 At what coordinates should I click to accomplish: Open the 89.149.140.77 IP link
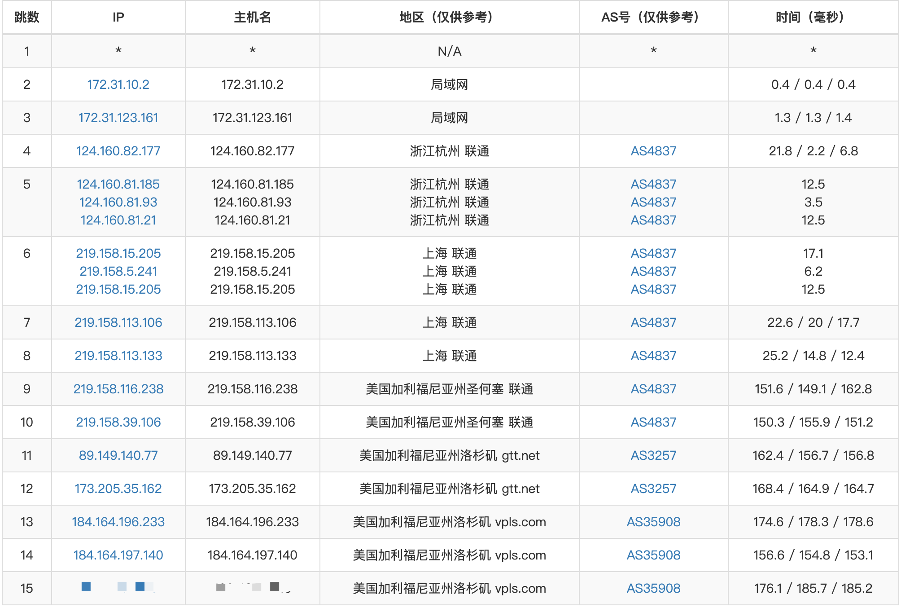[x=118, y=455]
